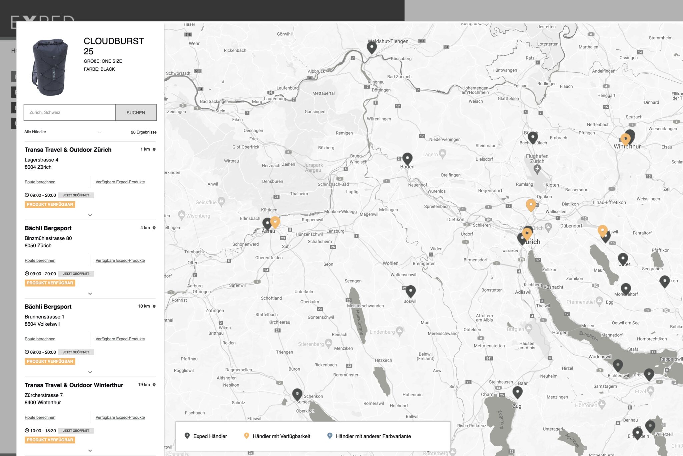Click the SUCHEN search button

click(x=136, y=113)
